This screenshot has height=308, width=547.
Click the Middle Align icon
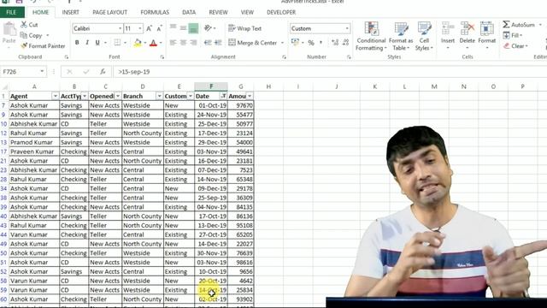pos(183,28)
